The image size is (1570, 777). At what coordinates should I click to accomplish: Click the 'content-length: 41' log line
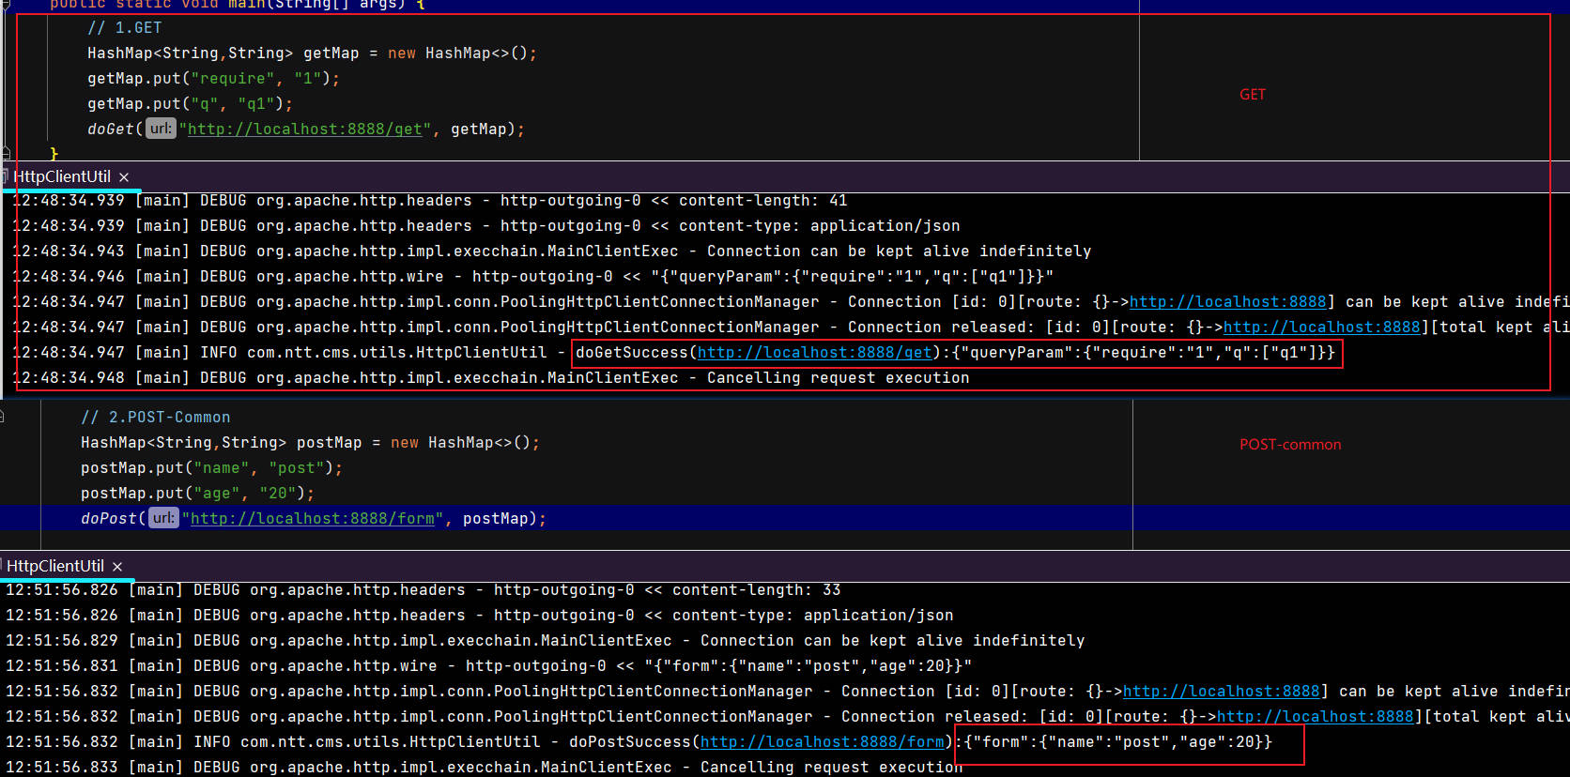tap(430, 200)
